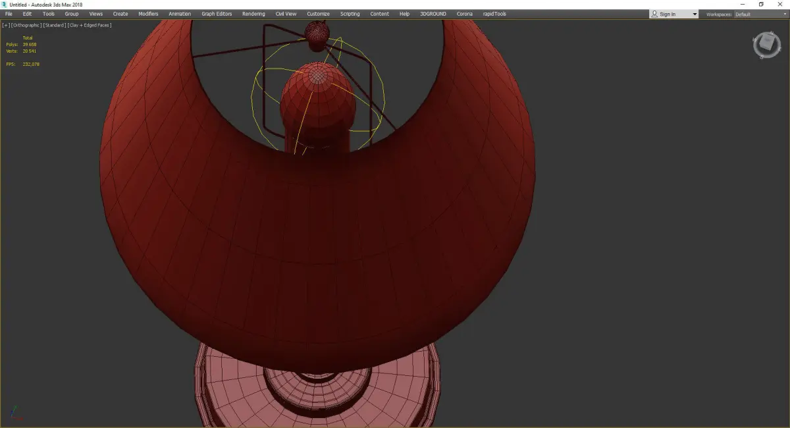Click the ViewCube in the viewport
Viewport: 790px width, 428px height.
(x=766, y=45)
